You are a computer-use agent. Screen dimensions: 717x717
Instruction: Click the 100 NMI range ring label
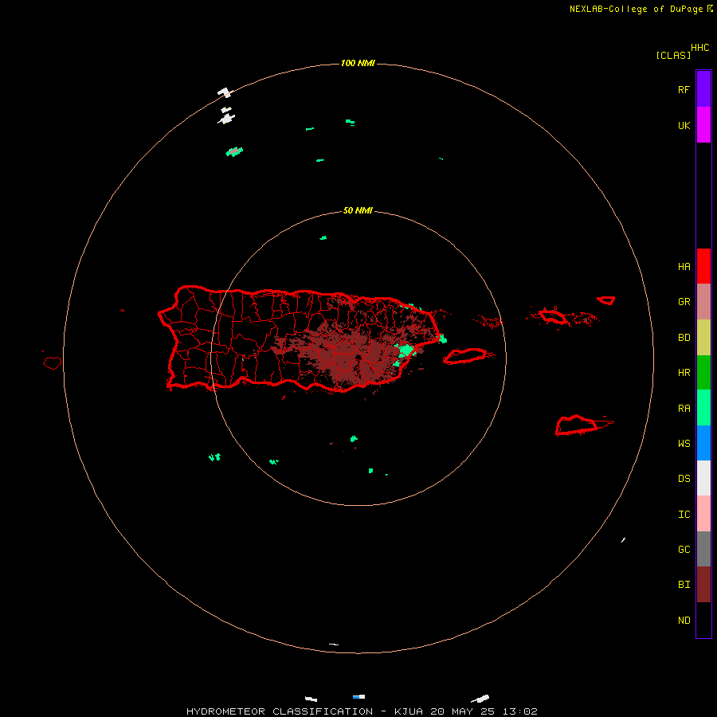[358, 63]
